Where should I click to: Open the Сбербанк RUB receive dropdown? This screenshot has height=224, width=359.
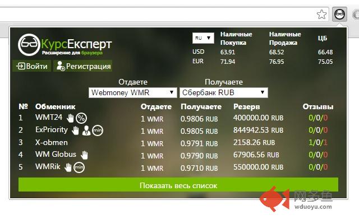224,92
